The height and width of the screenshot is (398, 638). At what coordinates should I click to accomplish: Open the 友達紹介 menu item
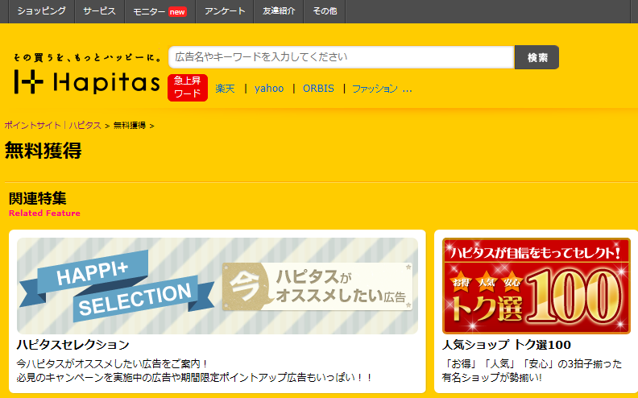click(x=279, y=11)
